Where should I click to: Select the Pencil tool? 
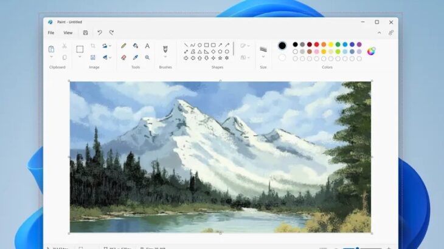pyautogui.click(x=123, y=46)
